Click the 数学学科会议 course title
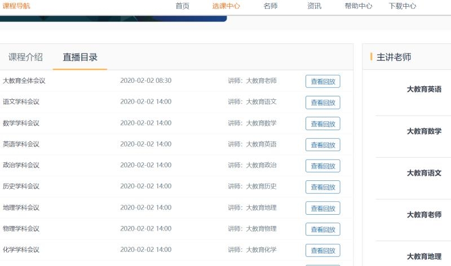The width and height of the screenshot is (451, 266). pyautogui.click(x=21, y=123)
